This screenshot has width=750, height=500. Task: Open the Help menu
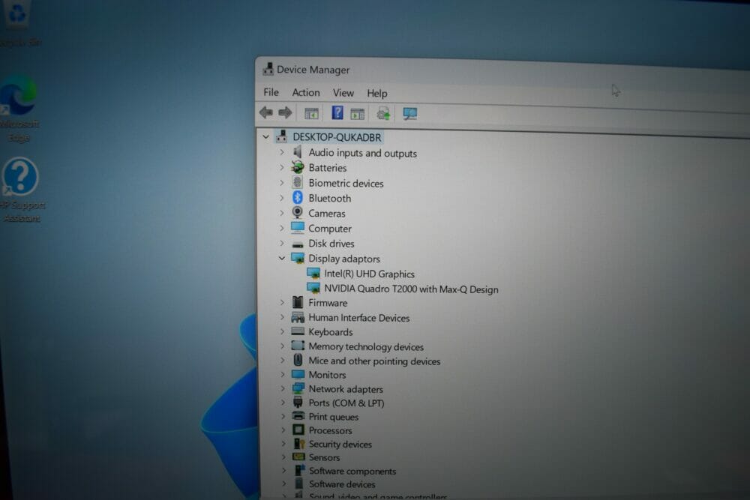(377, 93)
